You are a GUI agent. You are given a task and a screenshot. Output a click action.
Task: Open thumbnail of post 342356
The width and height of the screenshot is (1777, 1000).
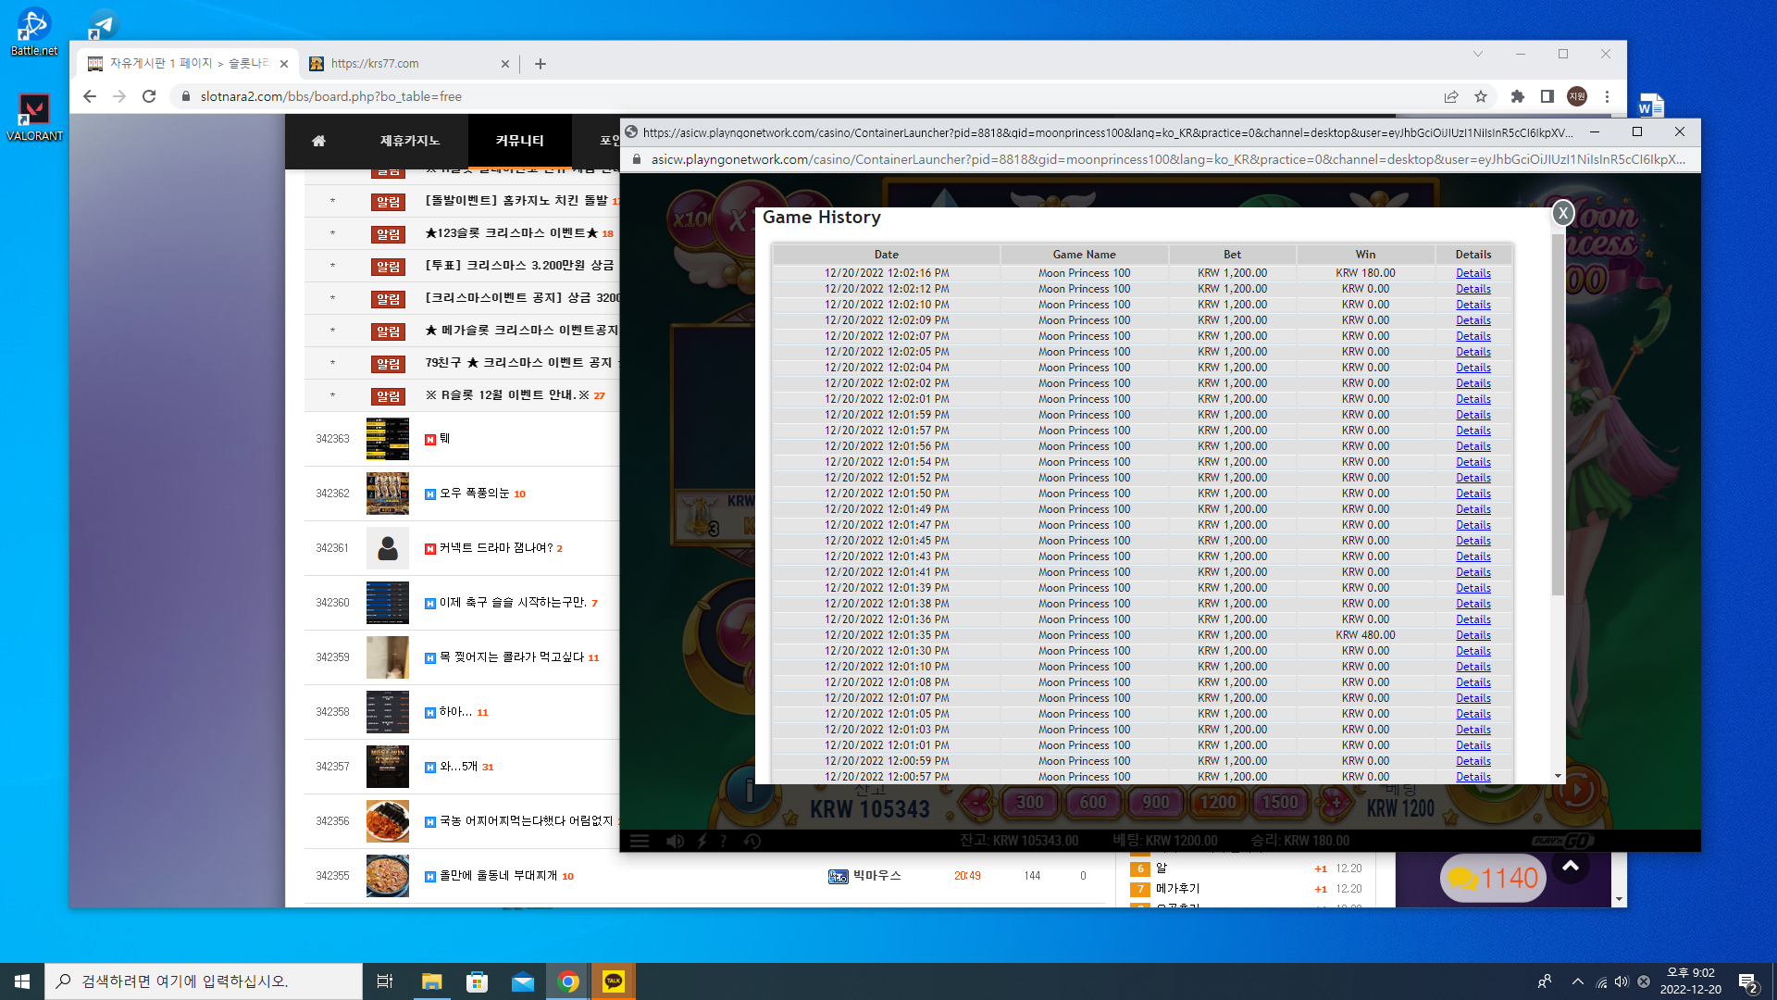point(388,821)
